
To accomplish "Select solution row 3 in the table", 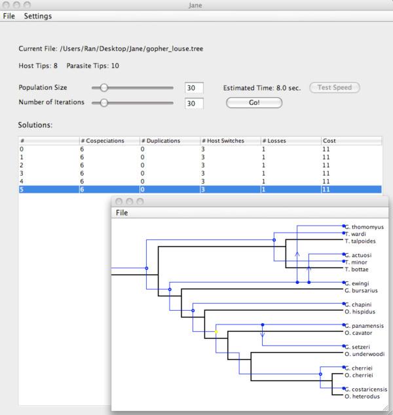I will click(x=196, y=173).
